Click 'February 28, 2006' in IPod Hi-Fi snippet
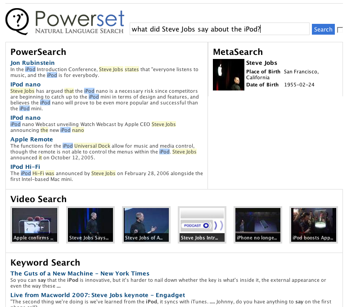The width and height of the screenshot is (347, 307). 147,173
